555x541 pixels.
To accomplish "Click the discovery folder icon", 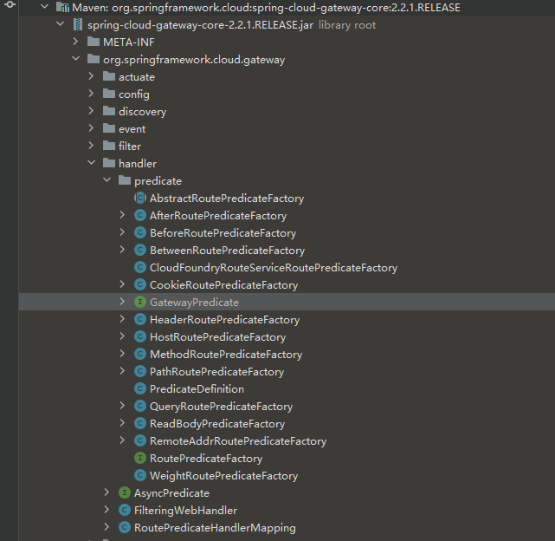I will tap(109, 111).
